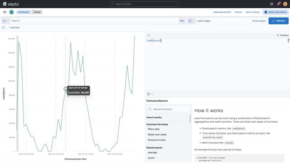
Task: Click the Create breadcrumb
Action: point(37,12)
